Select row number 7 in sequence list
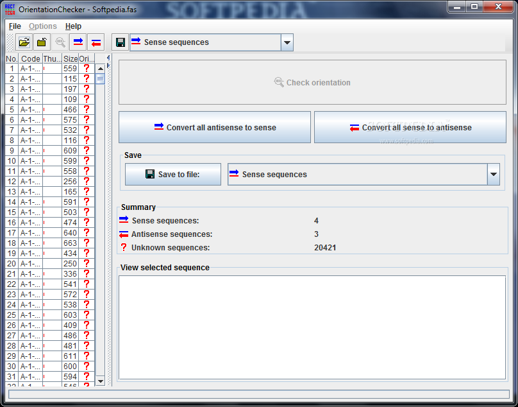518x407 pixels. click(x=12, y=130)
